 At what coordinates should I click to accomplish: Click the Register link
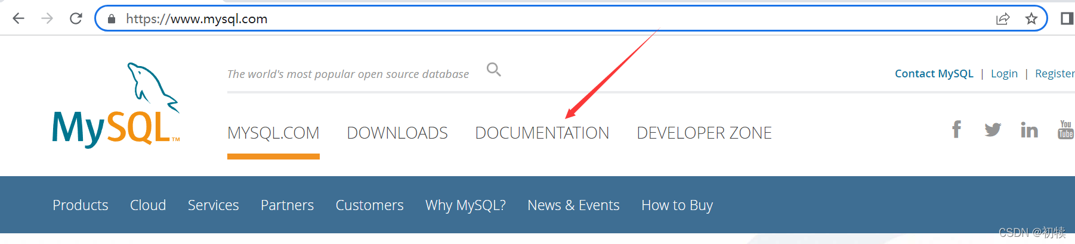[x=1055, y=74]
